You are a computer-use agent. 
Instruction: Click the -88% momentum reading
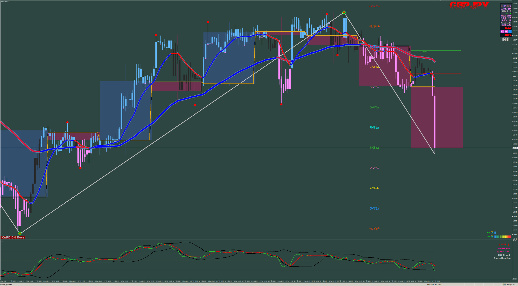pyautogui.click(x=508, y=35)
